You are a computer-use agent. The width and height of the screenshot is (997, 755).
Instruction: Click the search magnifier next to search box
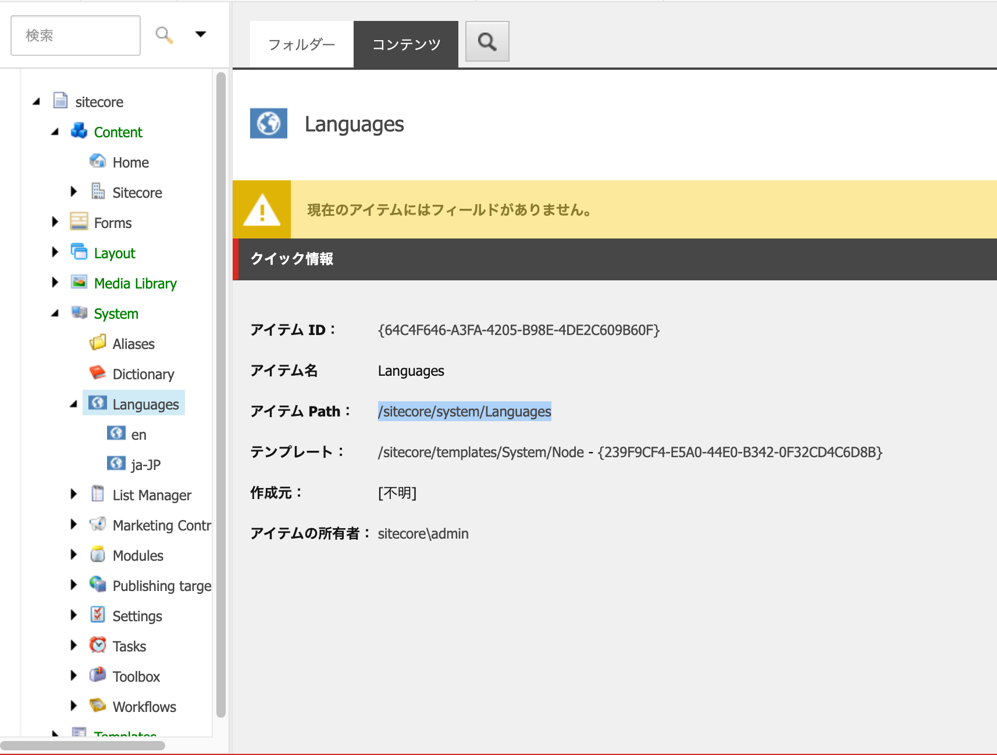(165, 35)
